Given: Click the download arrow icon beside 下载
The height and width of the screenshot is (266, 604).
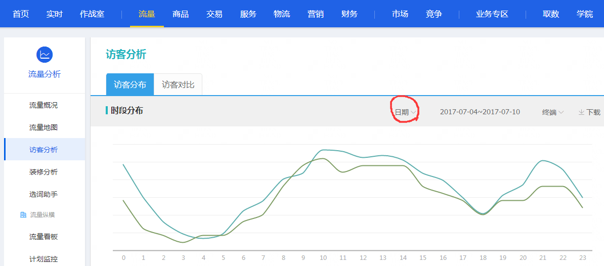Looking at the screenshot, I should pos(581,112).
